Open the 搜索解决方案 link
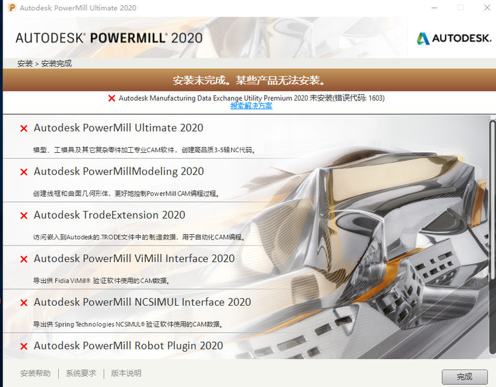This screenshot has height=387, width=496. (251, 106)
